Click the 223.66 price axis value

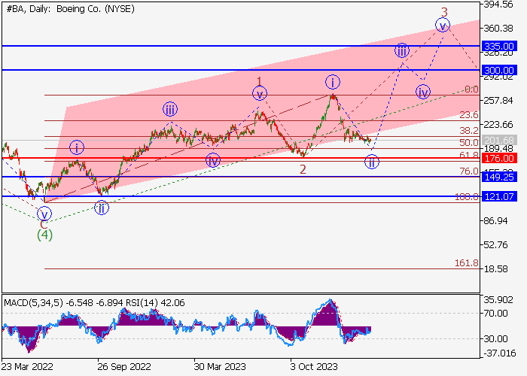click(498, 125)
